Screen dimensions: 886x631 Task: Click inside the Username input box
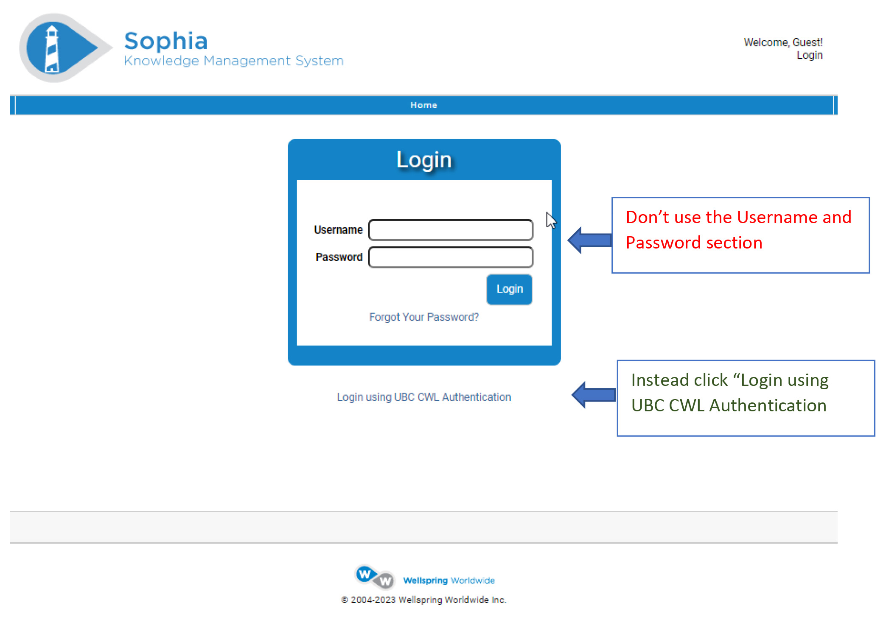coord(451,229)
